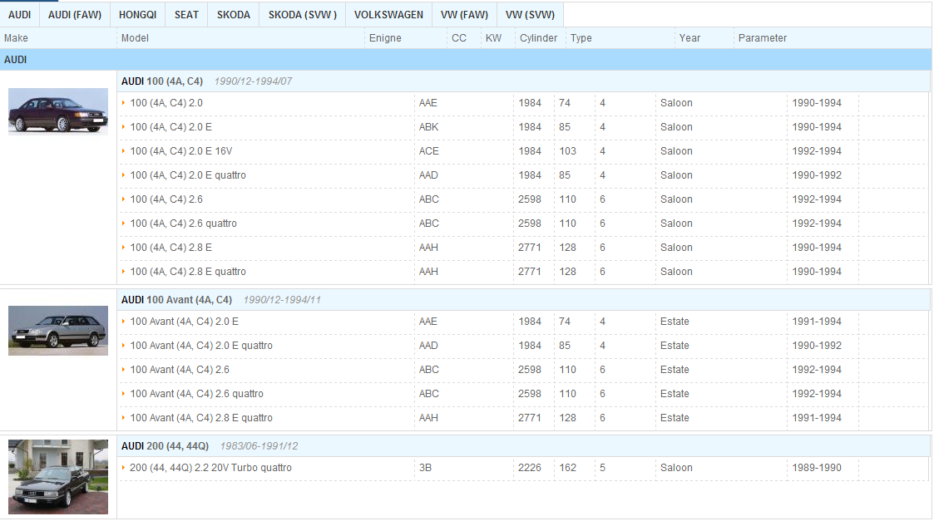Image resolution: width=934 pixels, height=521 pixels.
Task: Click displacement value 2226
Action: tap(530, 468)
